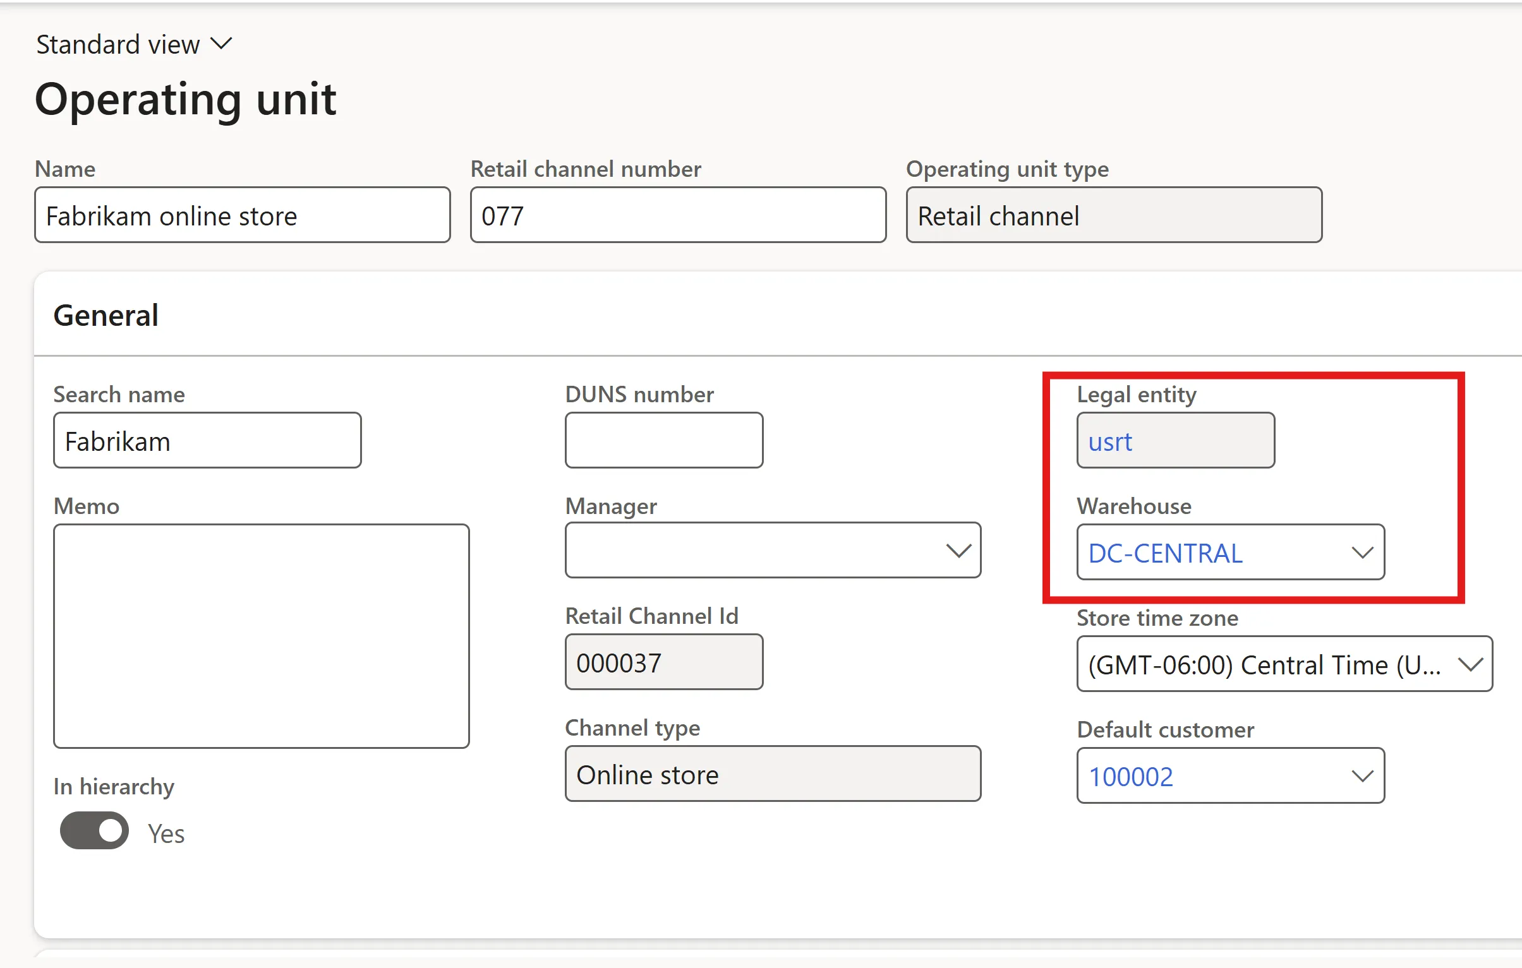Click the Manager combo box field
This screenshot has height=968, width=1522.
(773, 551)
